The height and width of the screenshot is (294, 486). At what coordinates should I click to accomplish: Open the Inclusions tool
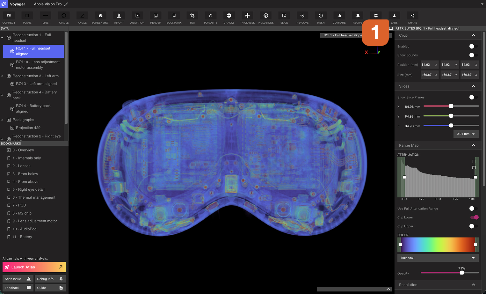coord(266,18)
